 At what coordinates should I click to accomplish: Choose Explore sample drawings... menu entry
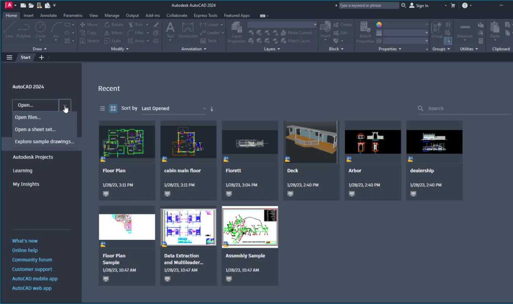pos(44,142)
